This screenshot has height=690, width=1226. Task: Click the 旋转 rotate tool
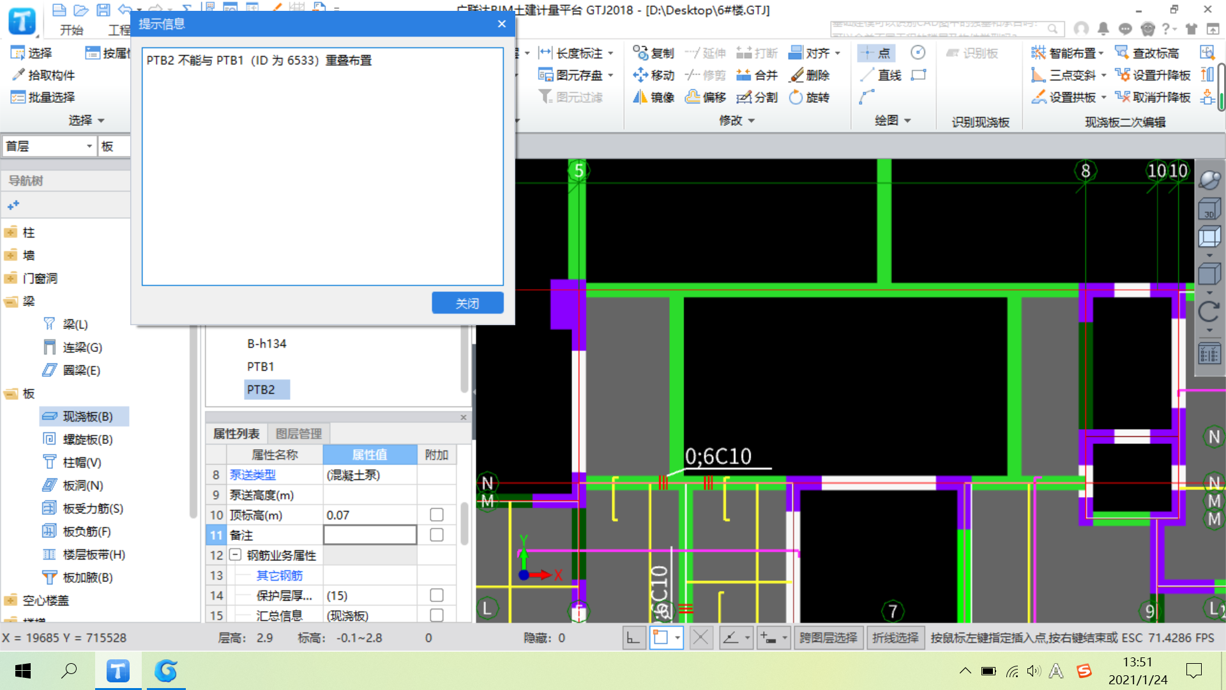coord(809,97)
